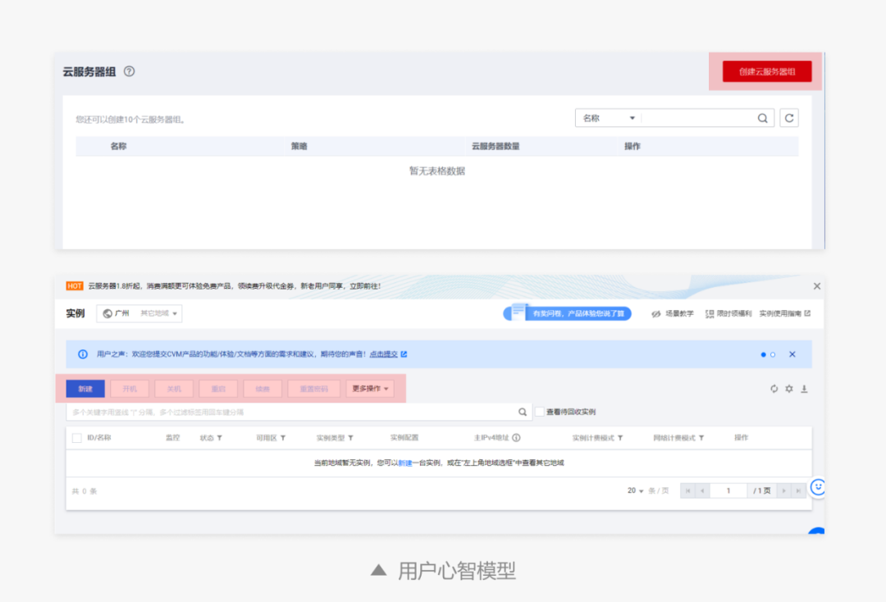
Task: Open the 名称 search filter dropdown
Action: point(608,118)
